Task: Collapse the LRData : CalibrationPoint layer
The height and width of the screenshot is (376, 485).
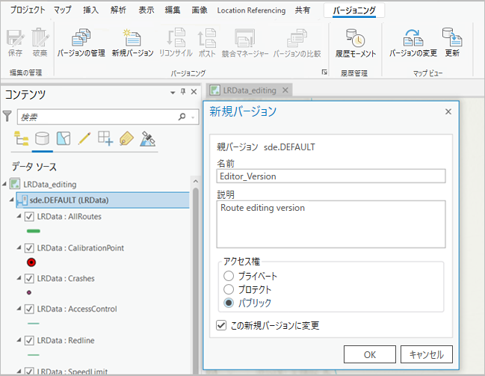Action: tap(19, 247)
